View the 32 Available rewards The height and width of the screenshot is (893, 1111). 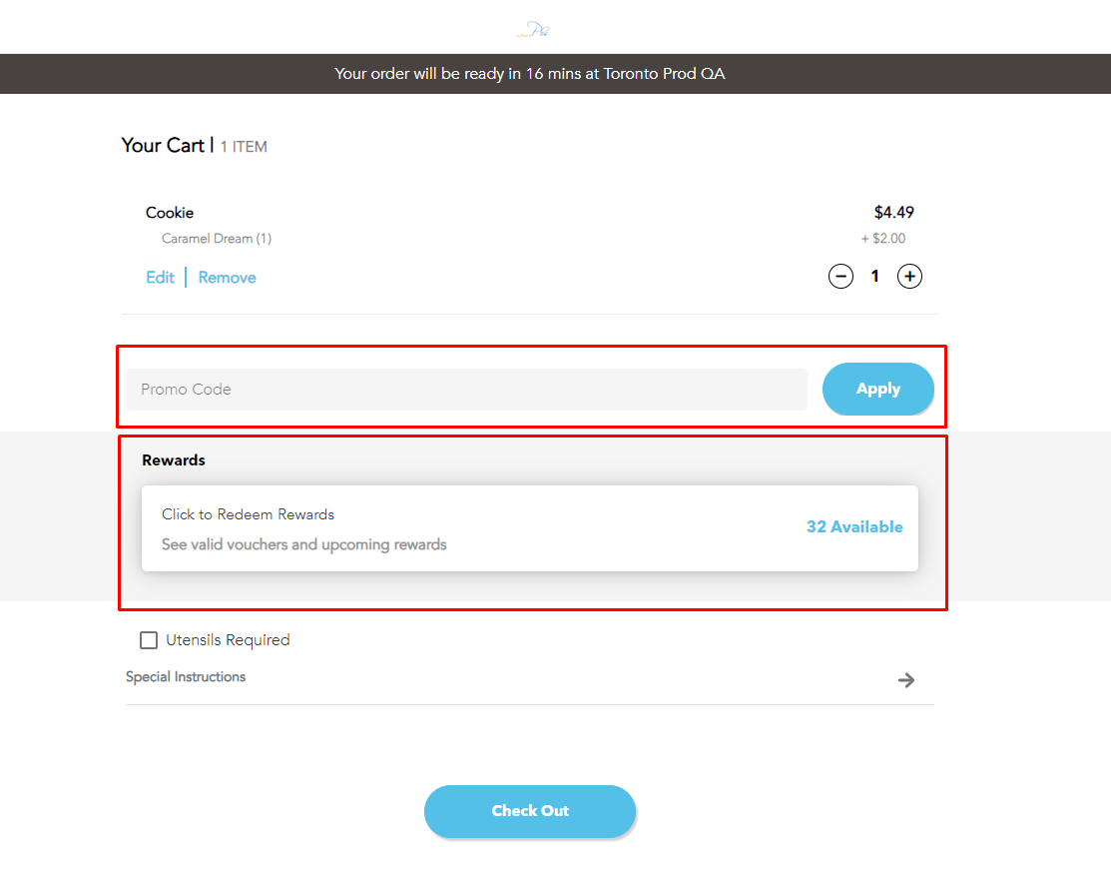853,526
